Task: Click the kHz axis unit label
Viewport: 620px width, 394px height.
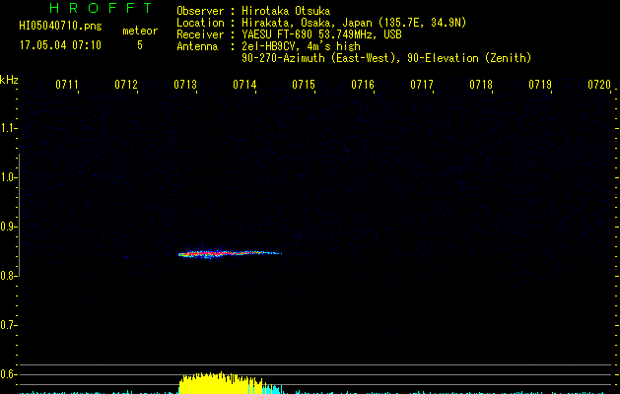Action: pos(9,80)
